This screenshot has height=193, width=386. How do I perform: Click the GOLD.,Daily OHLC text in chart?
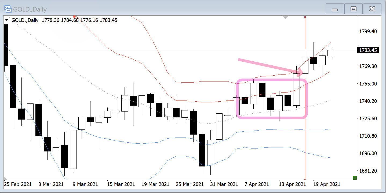(64, 20)
